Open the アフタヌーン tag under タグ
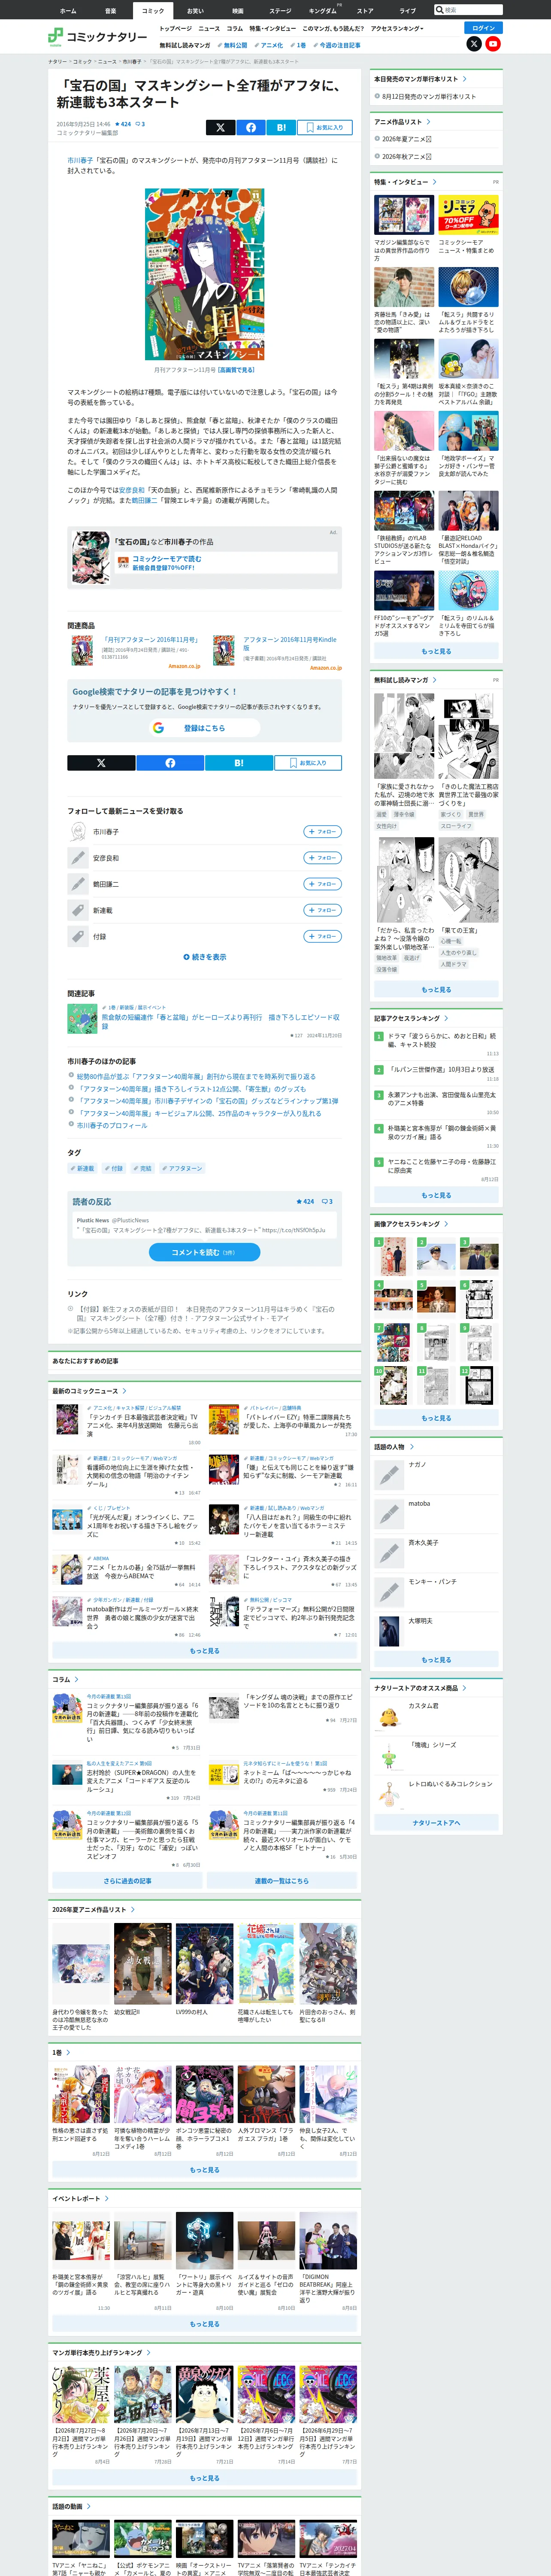Screen dimensions: 551x2576 [x=182, y=1168]
